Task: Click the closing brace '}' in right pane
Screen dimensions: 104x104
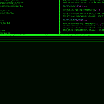Action: click(60, 32)
